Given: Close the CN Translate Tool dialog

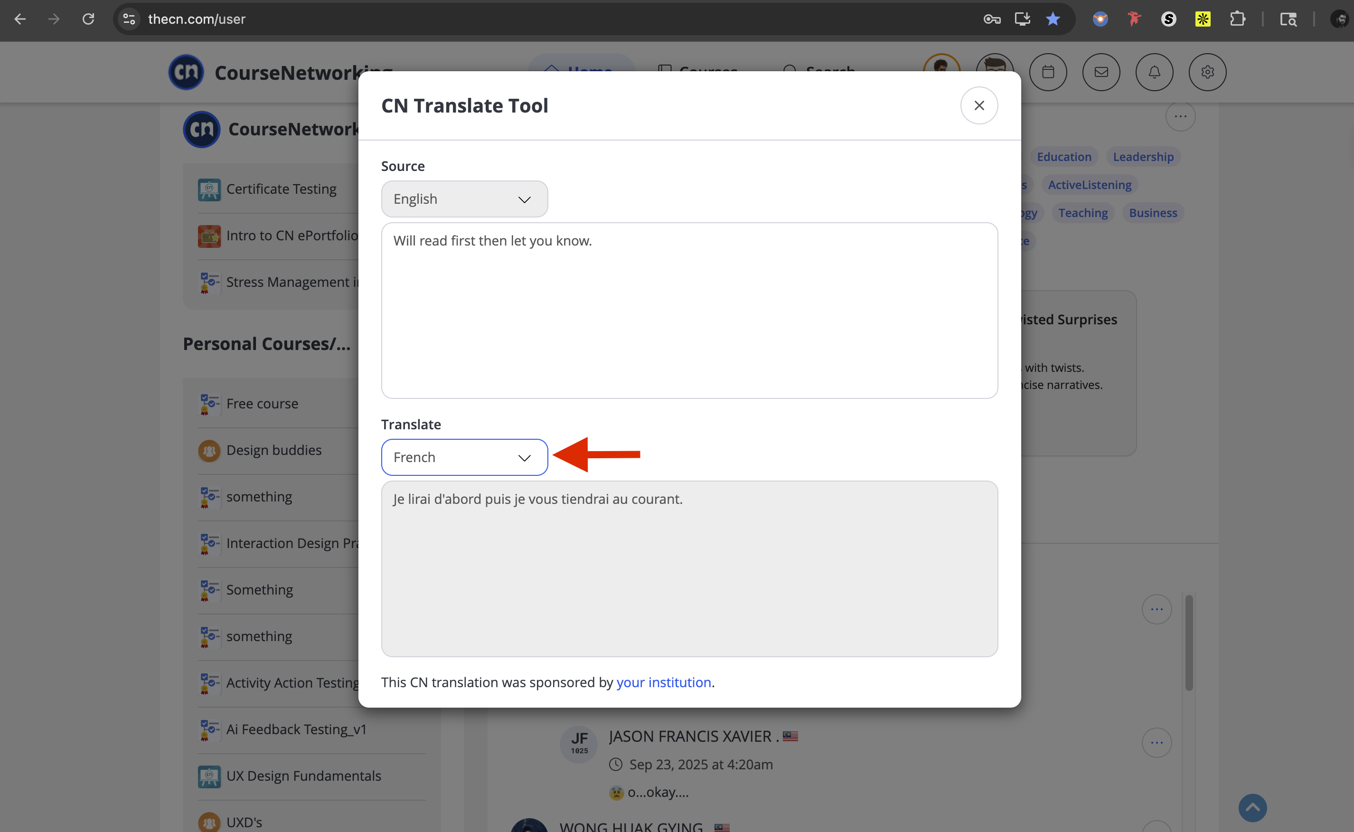Looking at the screenshot, I should coord(979,105).
